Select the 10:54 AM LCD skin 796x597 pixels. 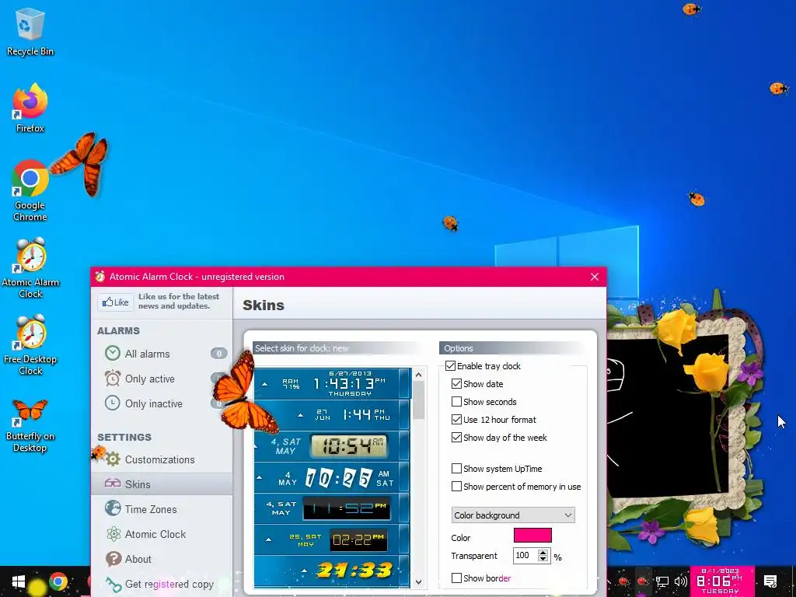(x=332, y=445)
